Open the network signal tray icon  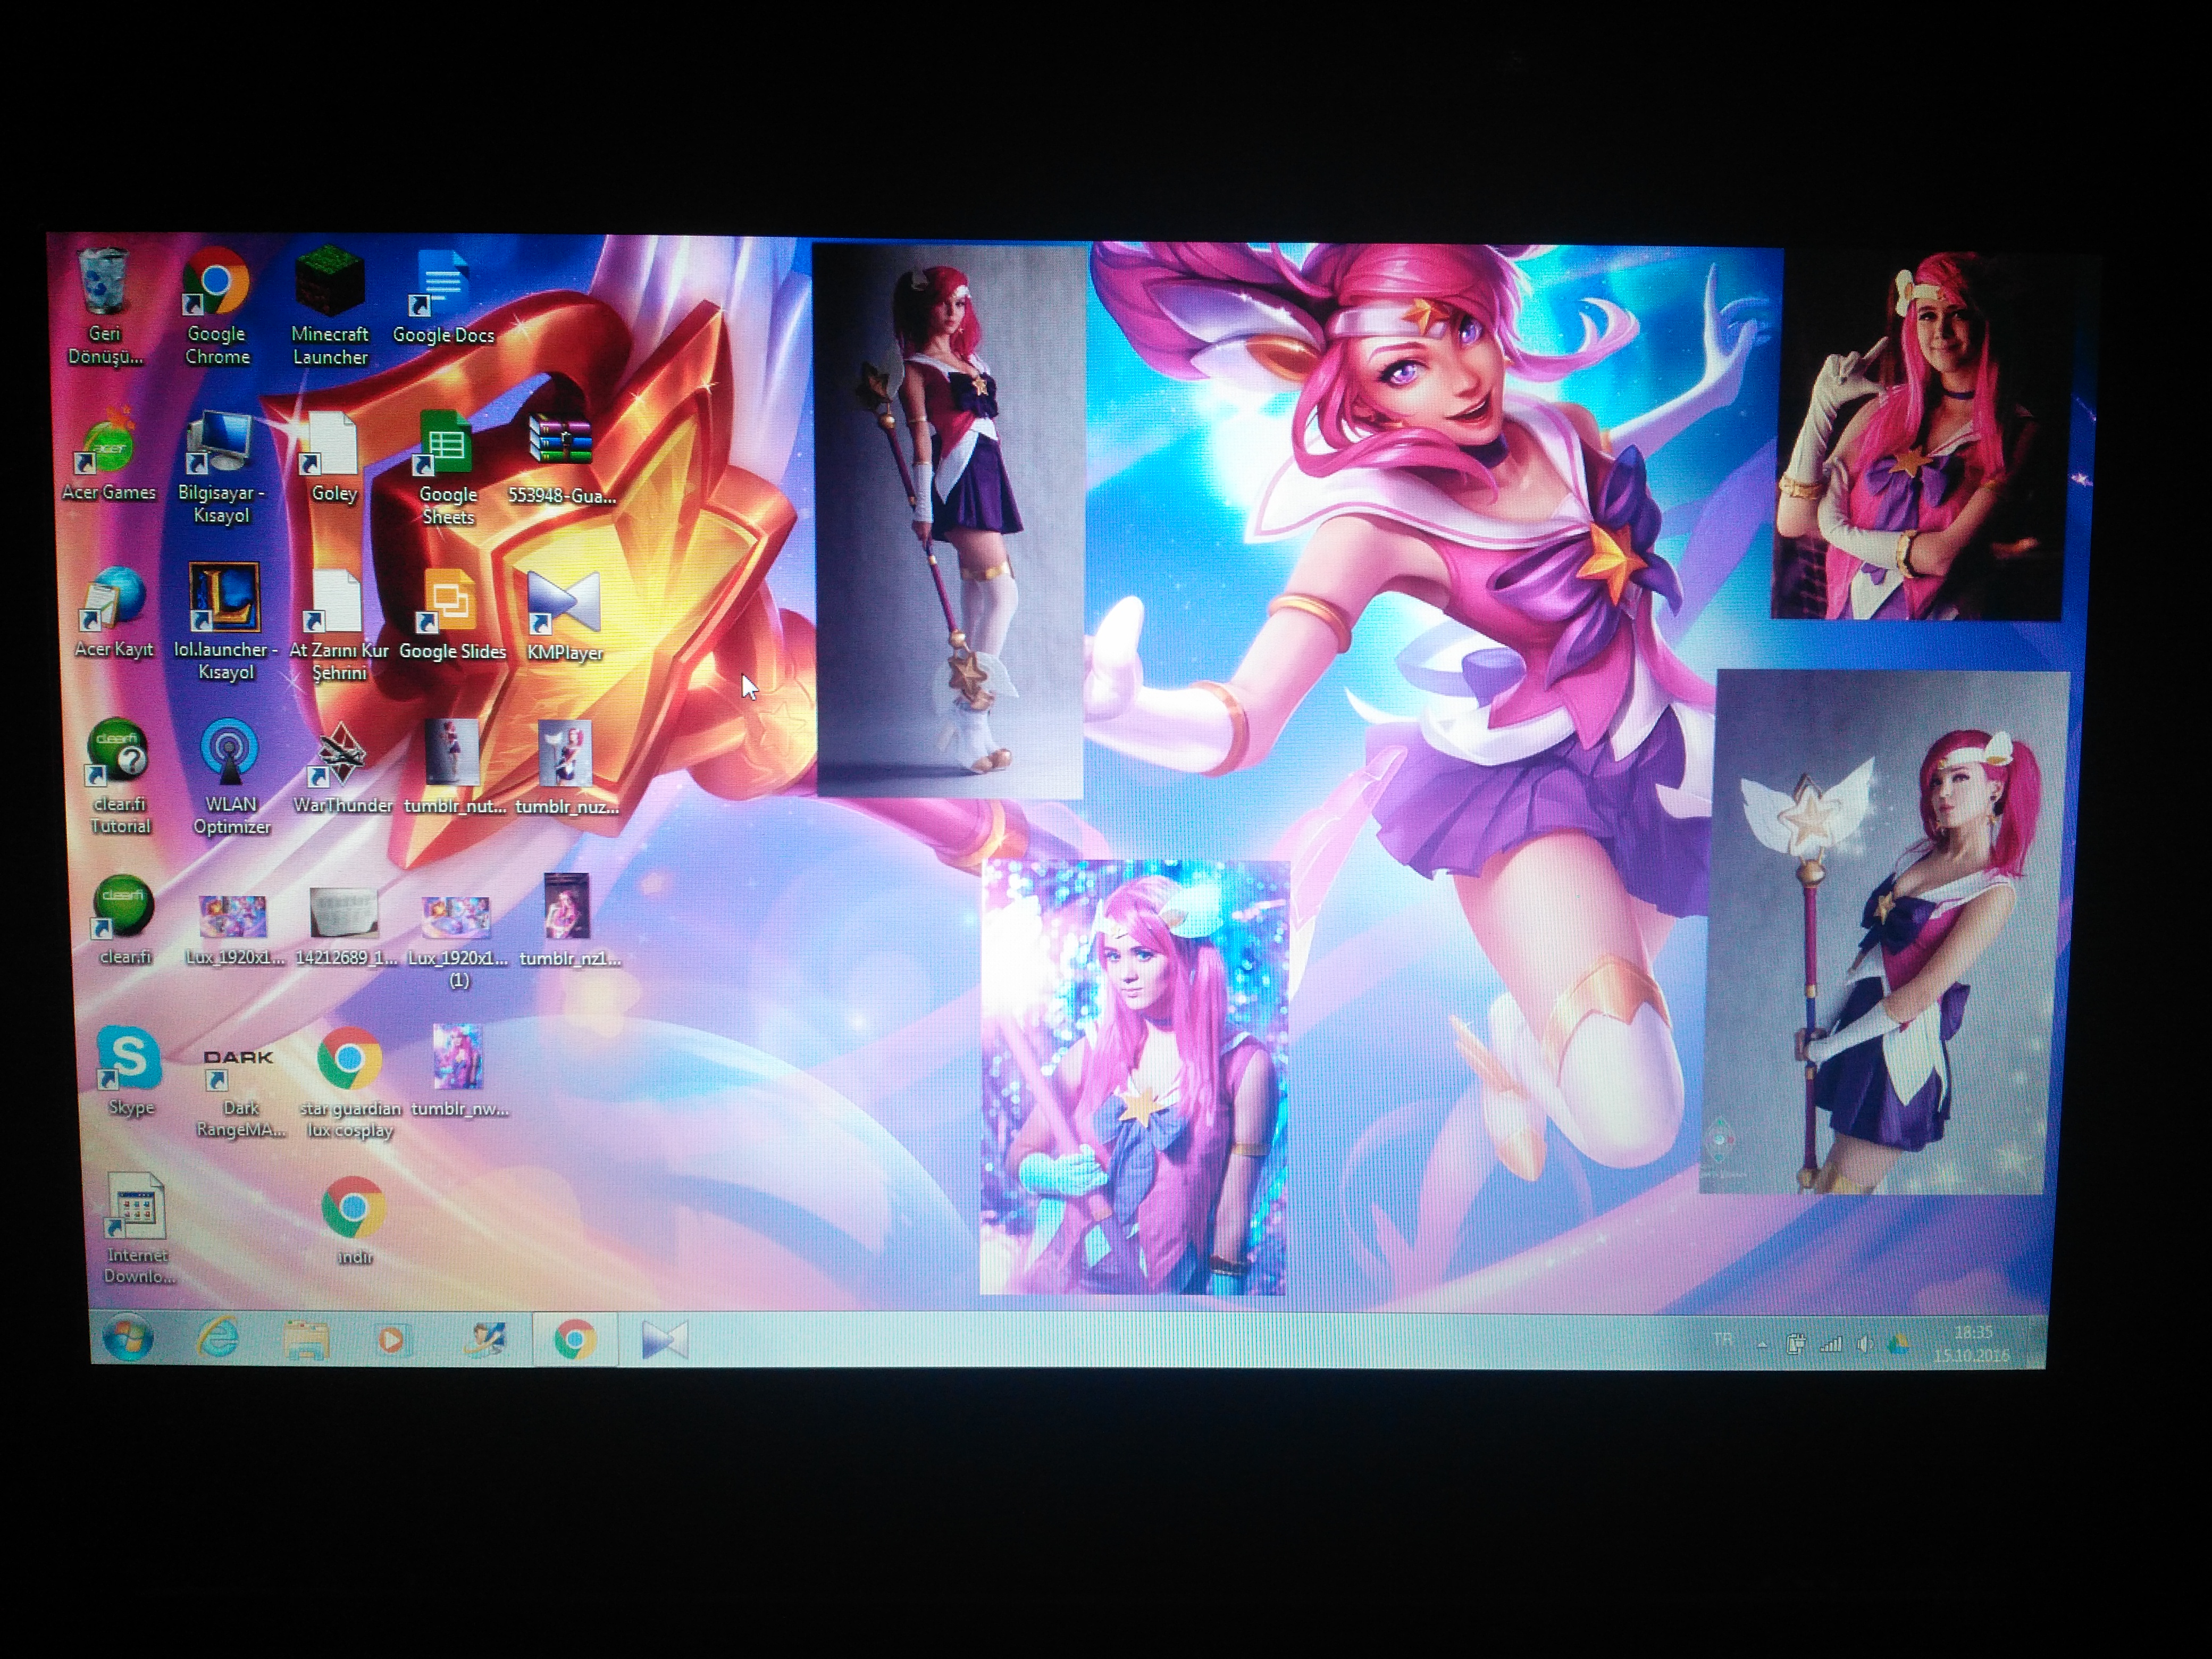pos(1830,1345)
